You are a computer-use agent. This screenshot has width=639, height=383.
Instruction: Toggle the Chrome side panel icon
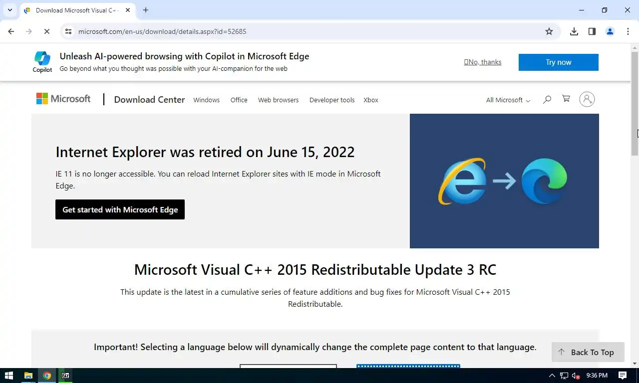tap(592, 31)
